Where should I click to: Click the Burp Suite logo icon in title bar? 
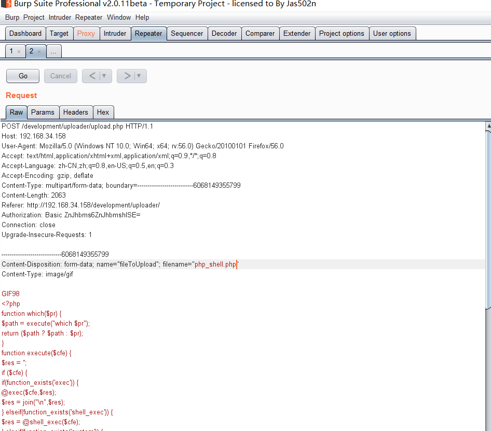(x=6, y=4)
